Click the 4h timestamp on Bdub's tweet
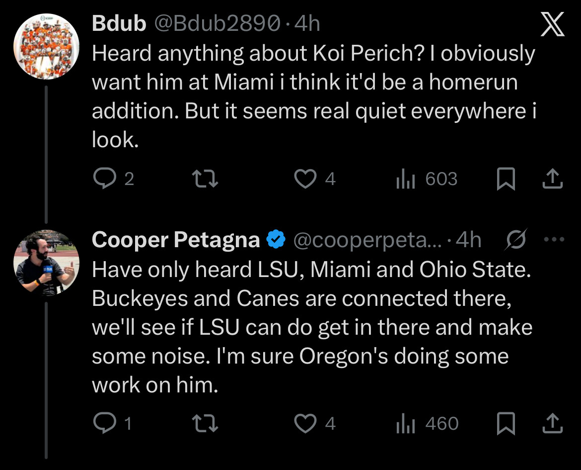This screenshot has width=581, height=470. click(307, 24)
